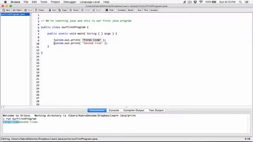Generate docs with the Javadoc button
Viewport: 253px width, 142px height.
coord(154,10)
